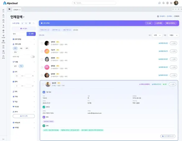This screenshot has height=141, width=182.
Task: Open the user profile avatar menu
Action: 176,3
